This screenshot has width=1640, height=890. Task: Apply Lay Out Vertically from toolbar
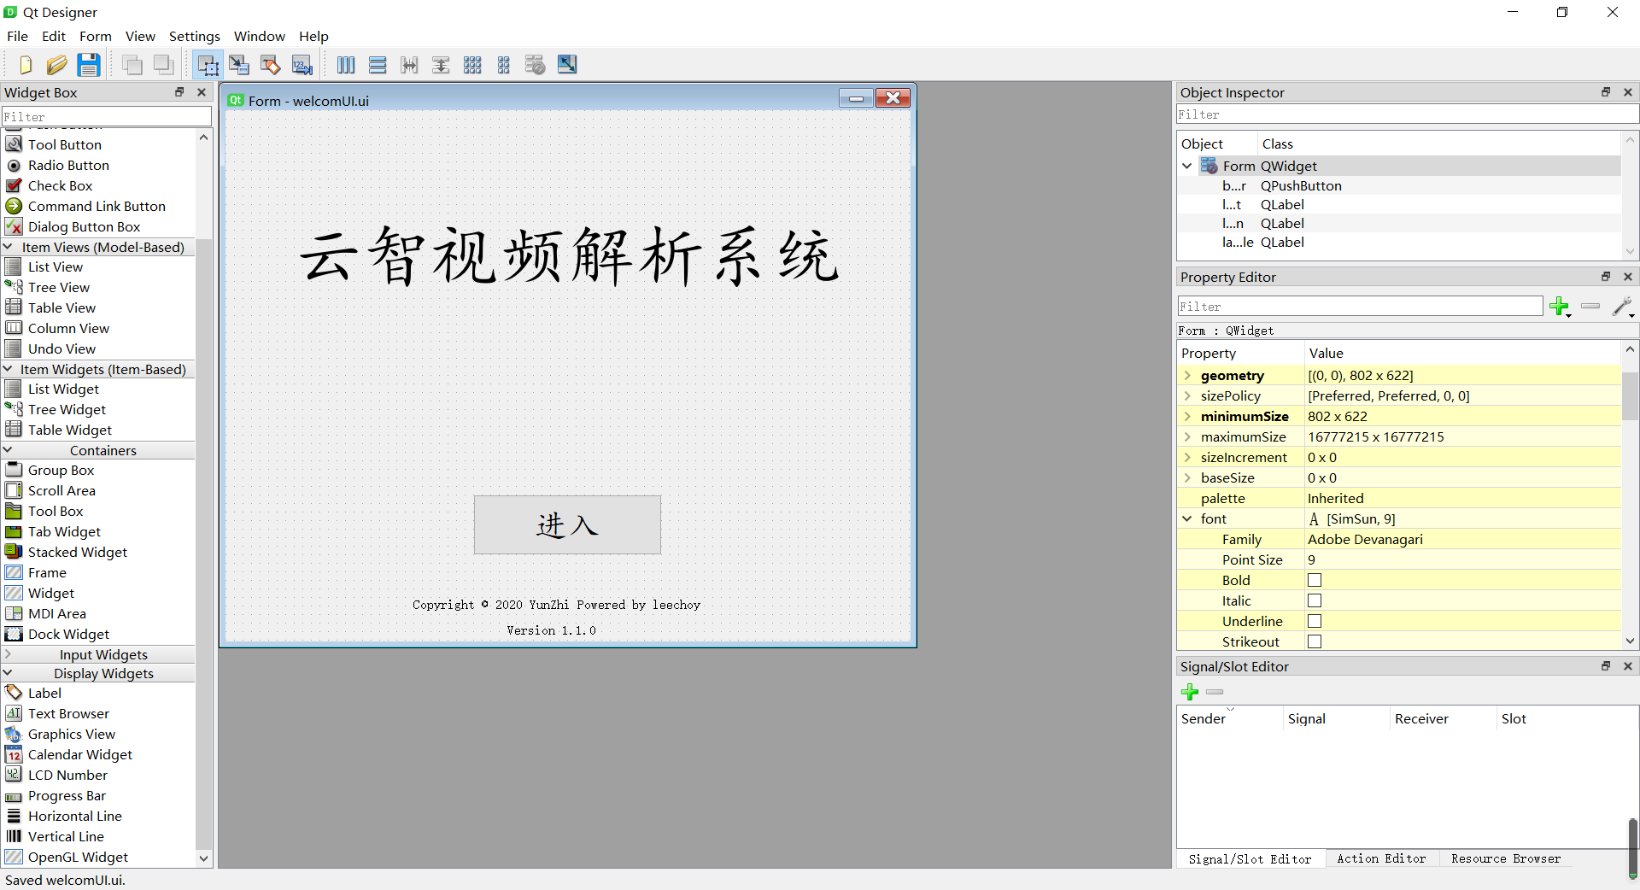pos(378,65)
